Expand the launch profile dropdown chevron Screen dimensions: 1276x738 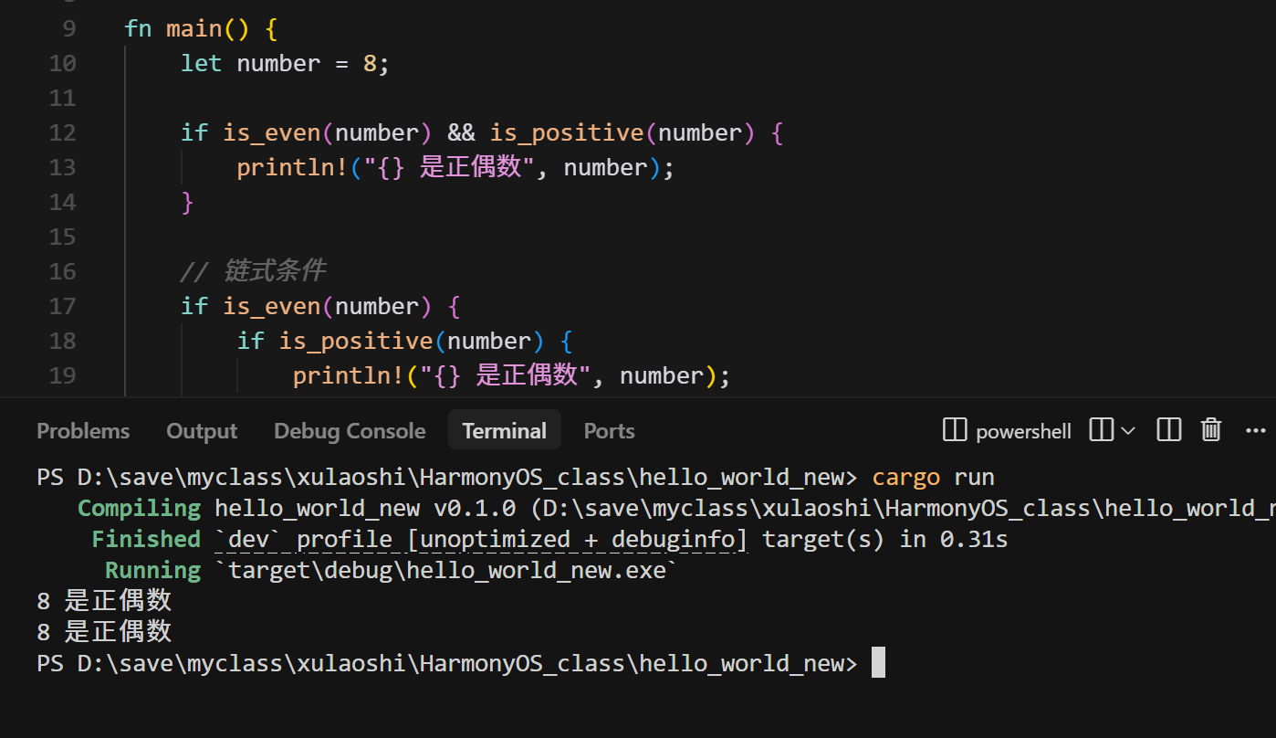1127,430
